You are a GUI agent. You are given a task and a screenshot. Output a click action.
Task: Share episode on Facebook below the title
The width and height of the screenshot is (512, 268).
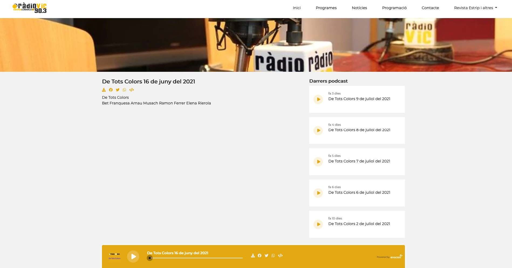click(111, 90)
